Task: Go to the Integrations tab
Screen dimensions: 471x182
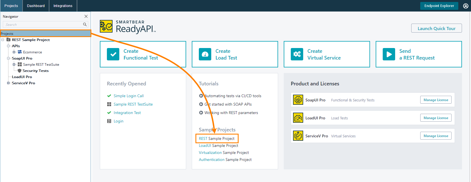Action: coord(63,6)
